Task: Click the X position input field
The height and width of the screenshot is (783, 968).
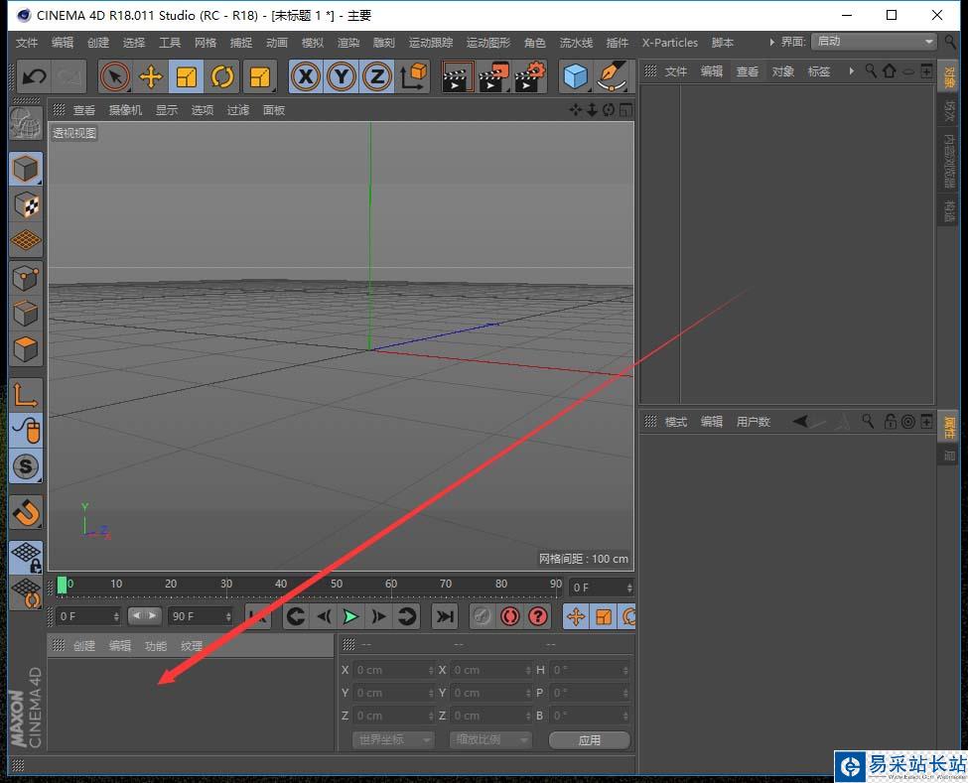Action: (393, 670)
